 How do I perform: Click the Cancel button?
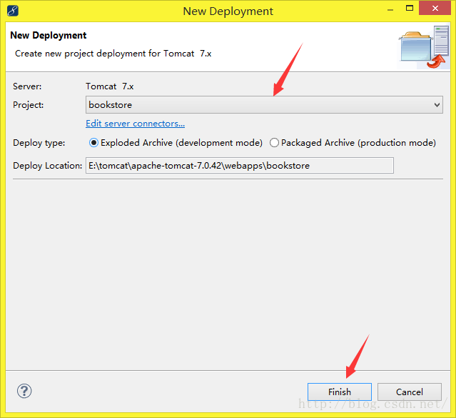tap(409, 392)
